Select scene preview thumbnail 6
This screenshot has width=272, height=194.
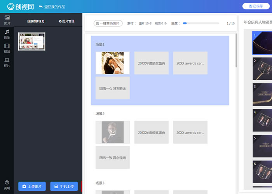(262, 172)
